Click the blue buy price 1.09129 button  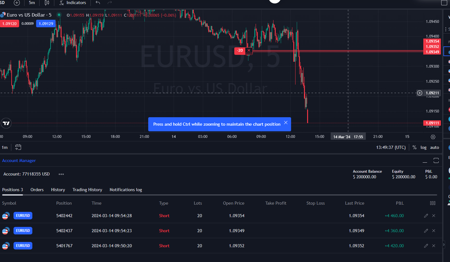click(x=46, y=24)
